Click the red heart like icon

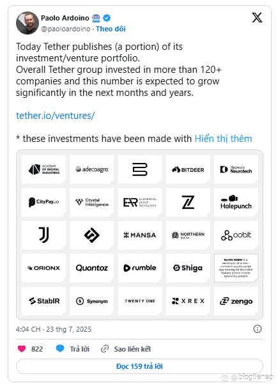22,348
